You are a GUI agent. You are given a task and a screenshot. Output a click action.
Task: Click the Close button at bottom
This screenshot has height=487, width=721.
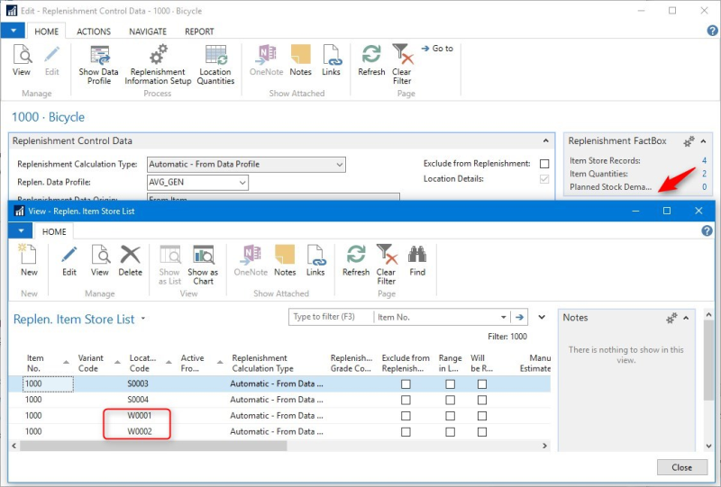[681, 467]
